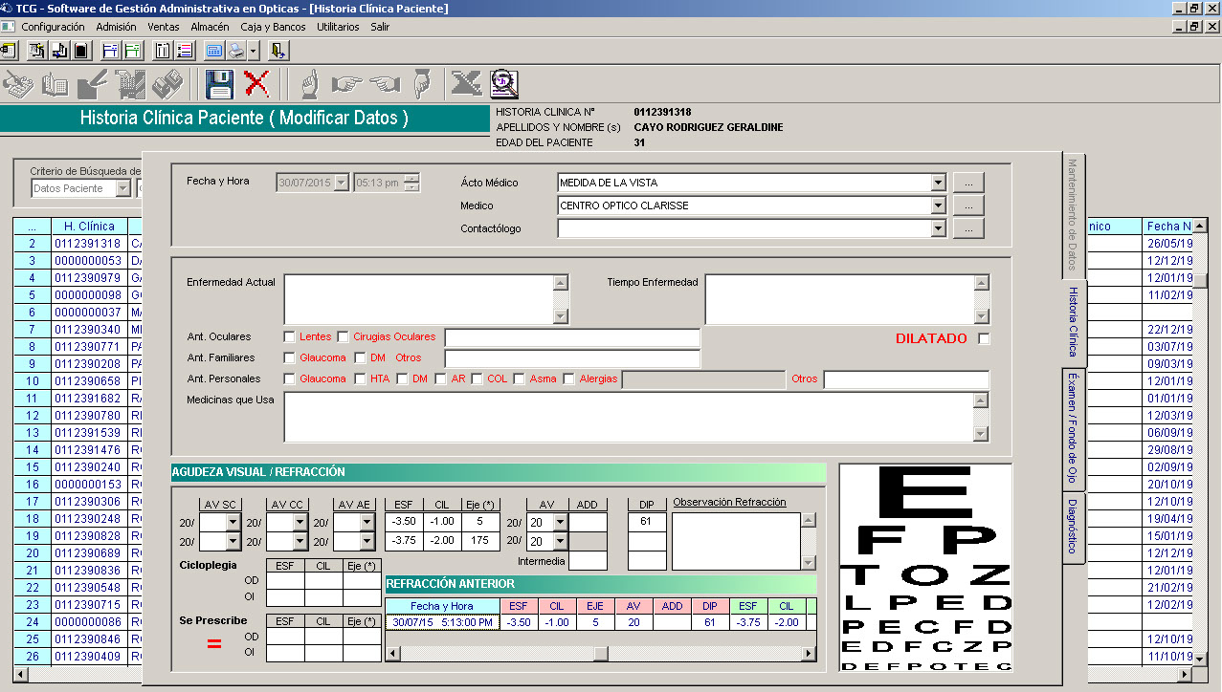Open the calculator icon in the toolbar
The height and width of the screenshot is (692, 1222).
[213, 51]
